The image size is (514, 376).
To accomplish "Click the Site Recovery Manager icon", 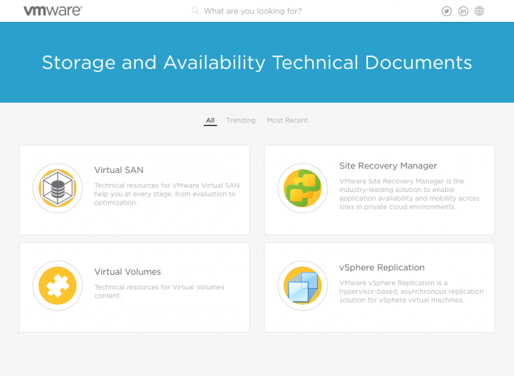I will click(303, 188).
